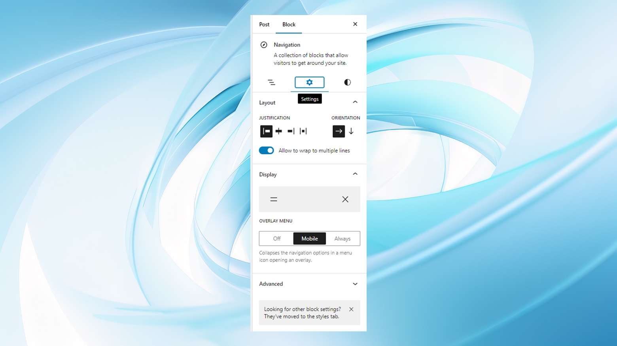Collapse the Display section
This screenshot has width=617, height=346.
pyautogui.click(x=355, y=174)
